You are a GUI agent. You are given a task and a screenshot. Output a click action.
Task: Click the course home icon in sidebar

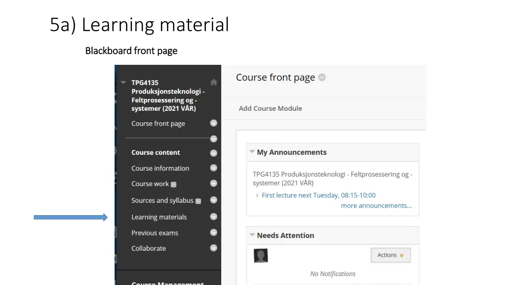[213, 83]
